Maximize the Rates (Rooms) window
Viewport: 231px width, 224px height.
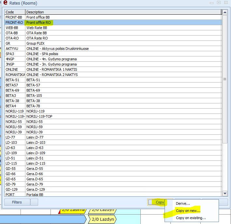[x=219, y=3]
